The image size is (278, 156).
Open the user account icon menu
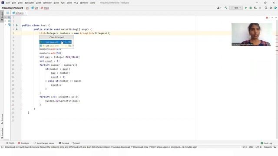pyautogui.click(x=219, y=8)
